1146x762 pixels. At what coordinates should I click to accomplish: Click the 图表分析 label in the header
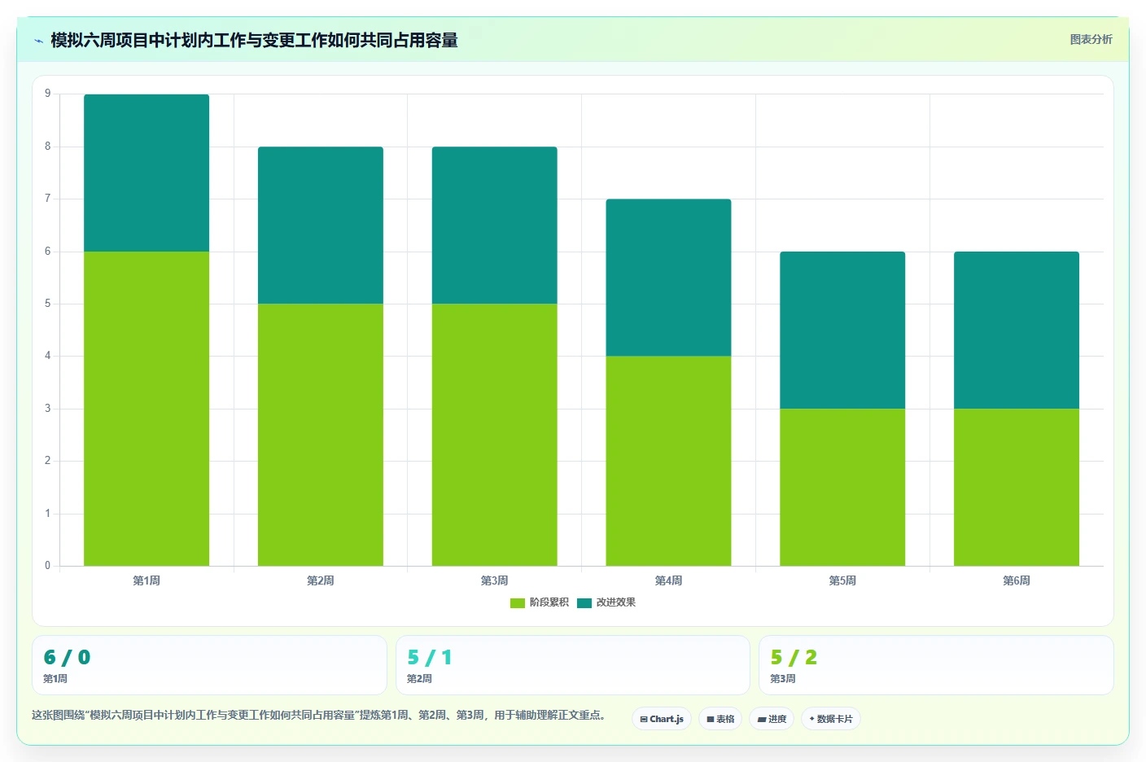pos(1091,39)
